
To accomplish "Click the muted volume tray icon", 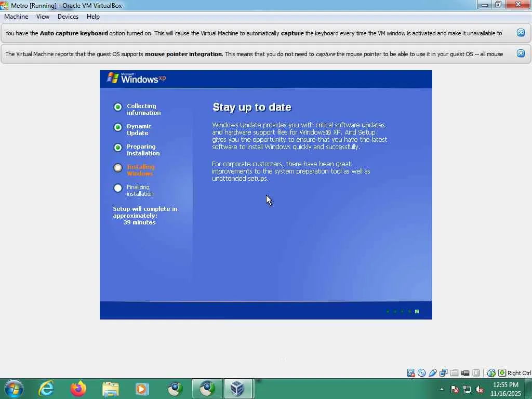I will [480, 389].
